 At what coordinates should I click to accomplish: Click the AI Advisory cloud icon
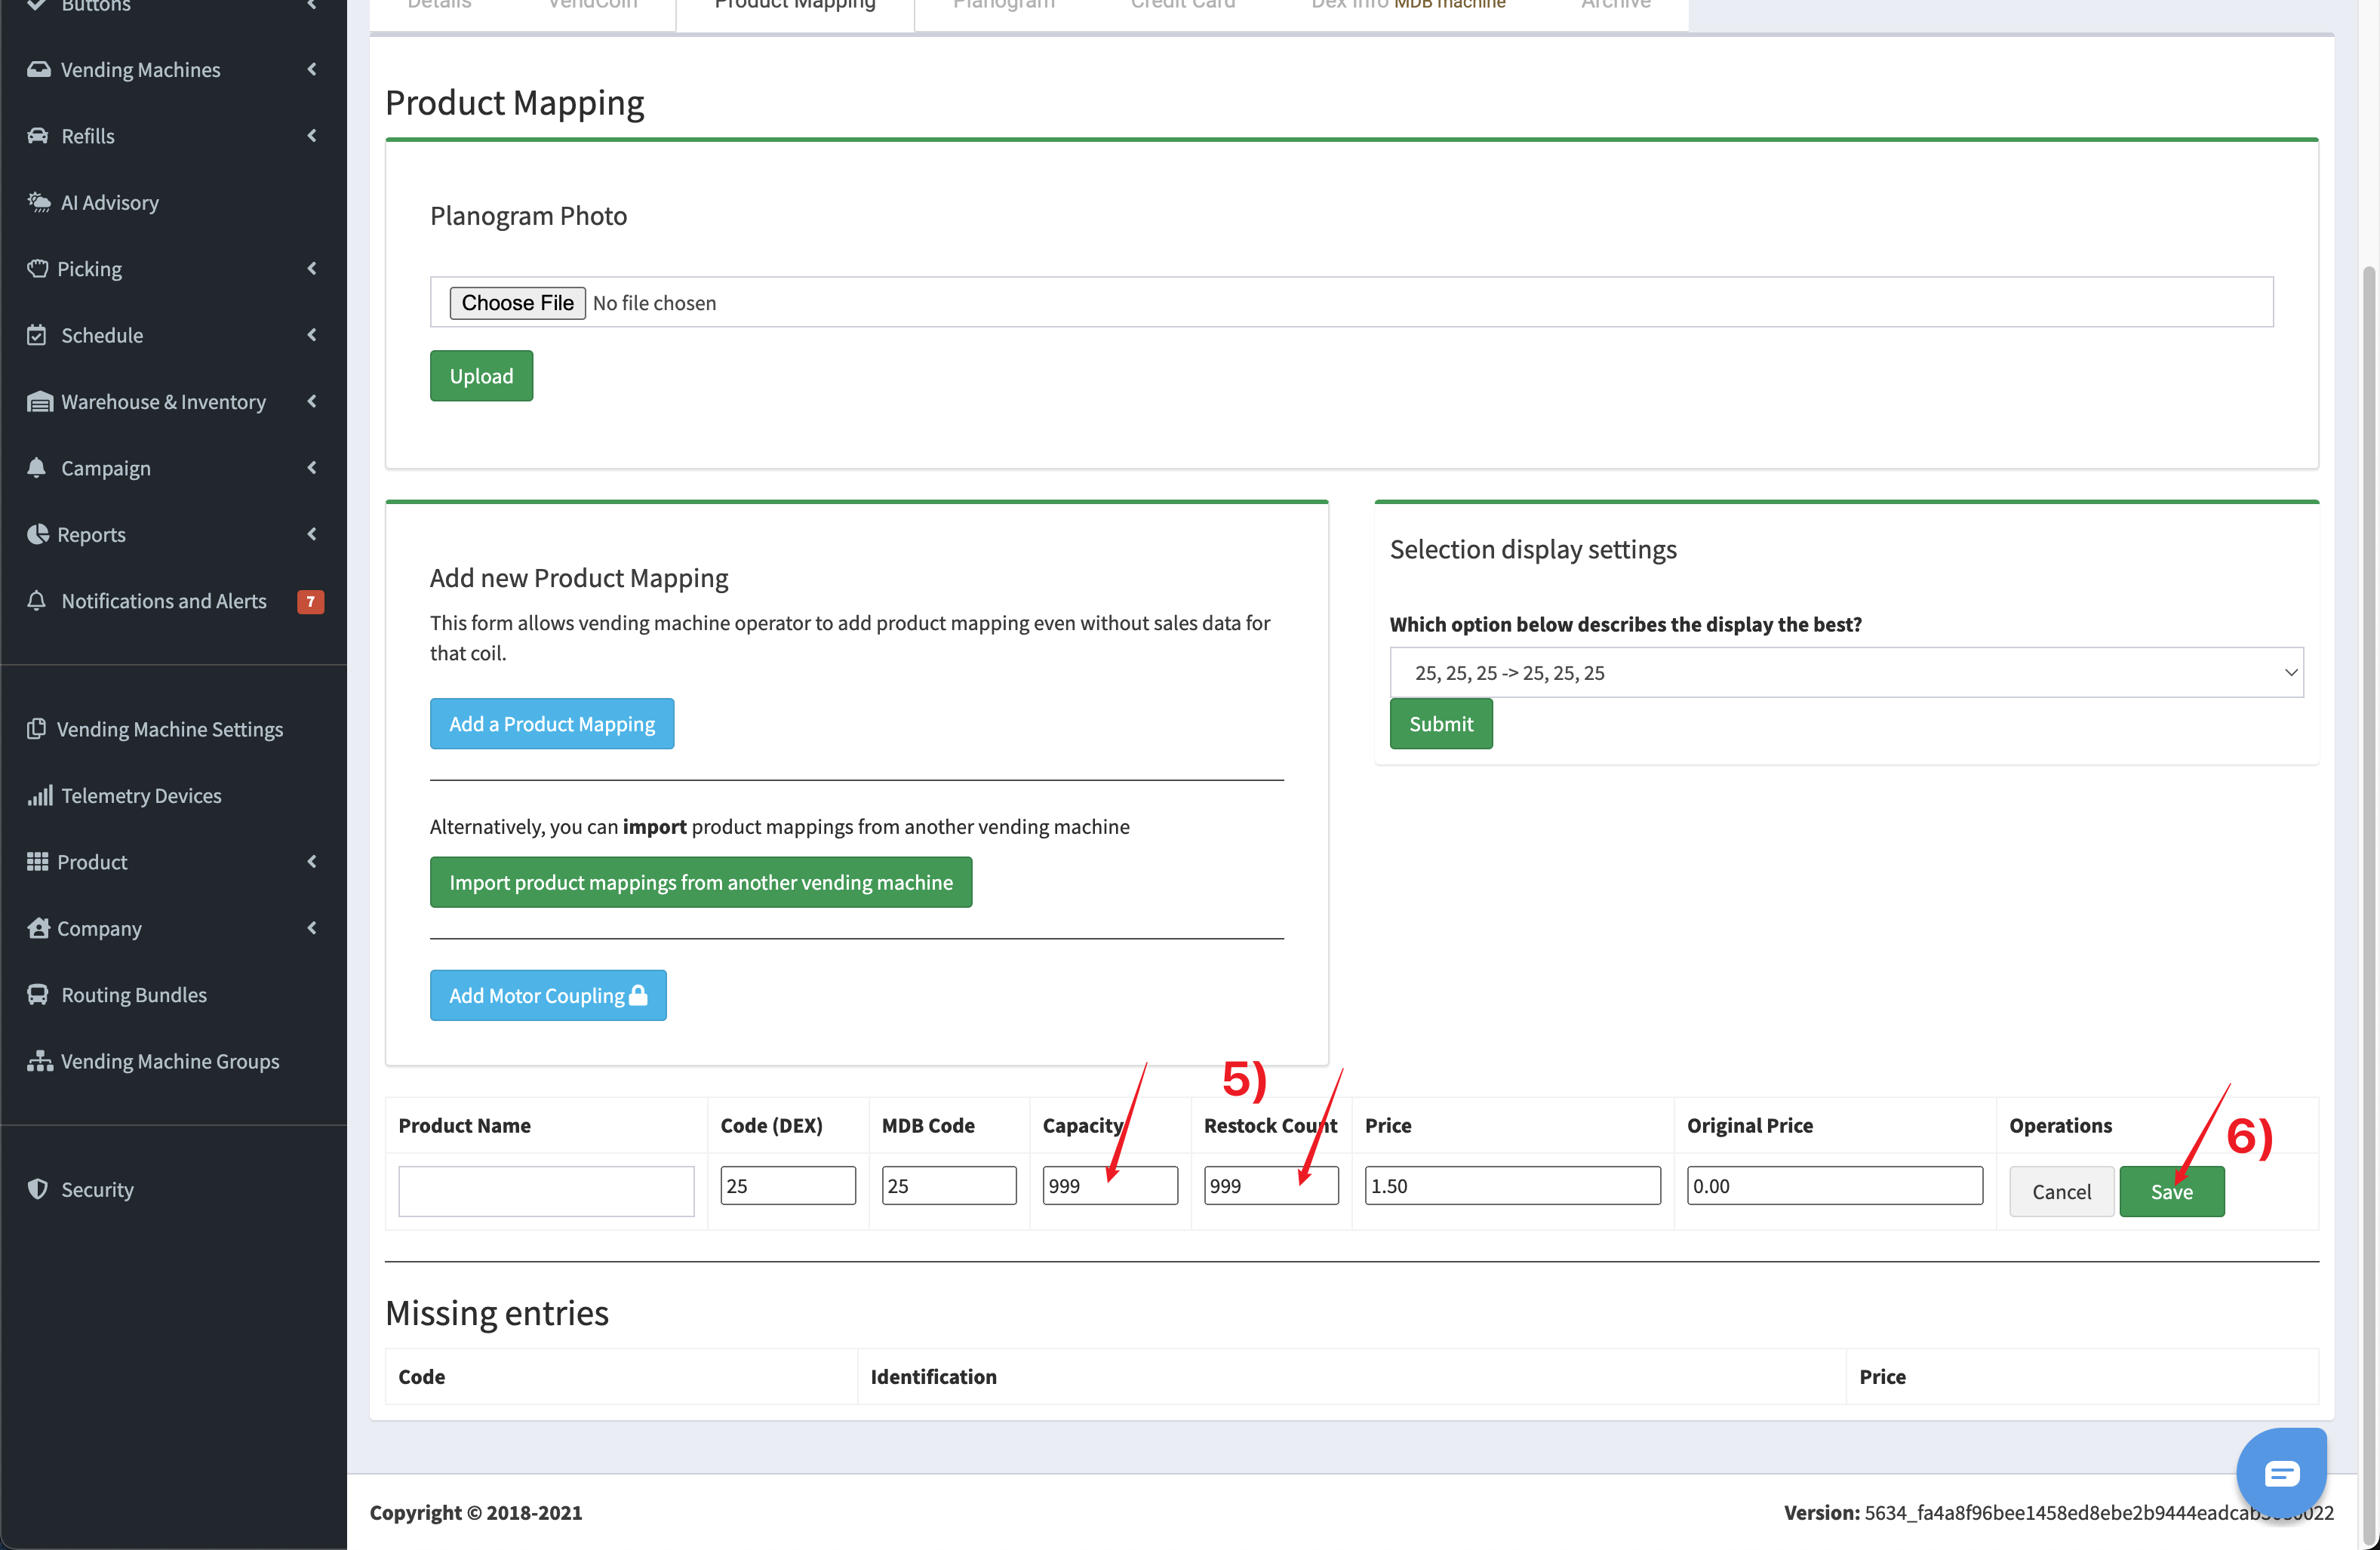[38, 202]
